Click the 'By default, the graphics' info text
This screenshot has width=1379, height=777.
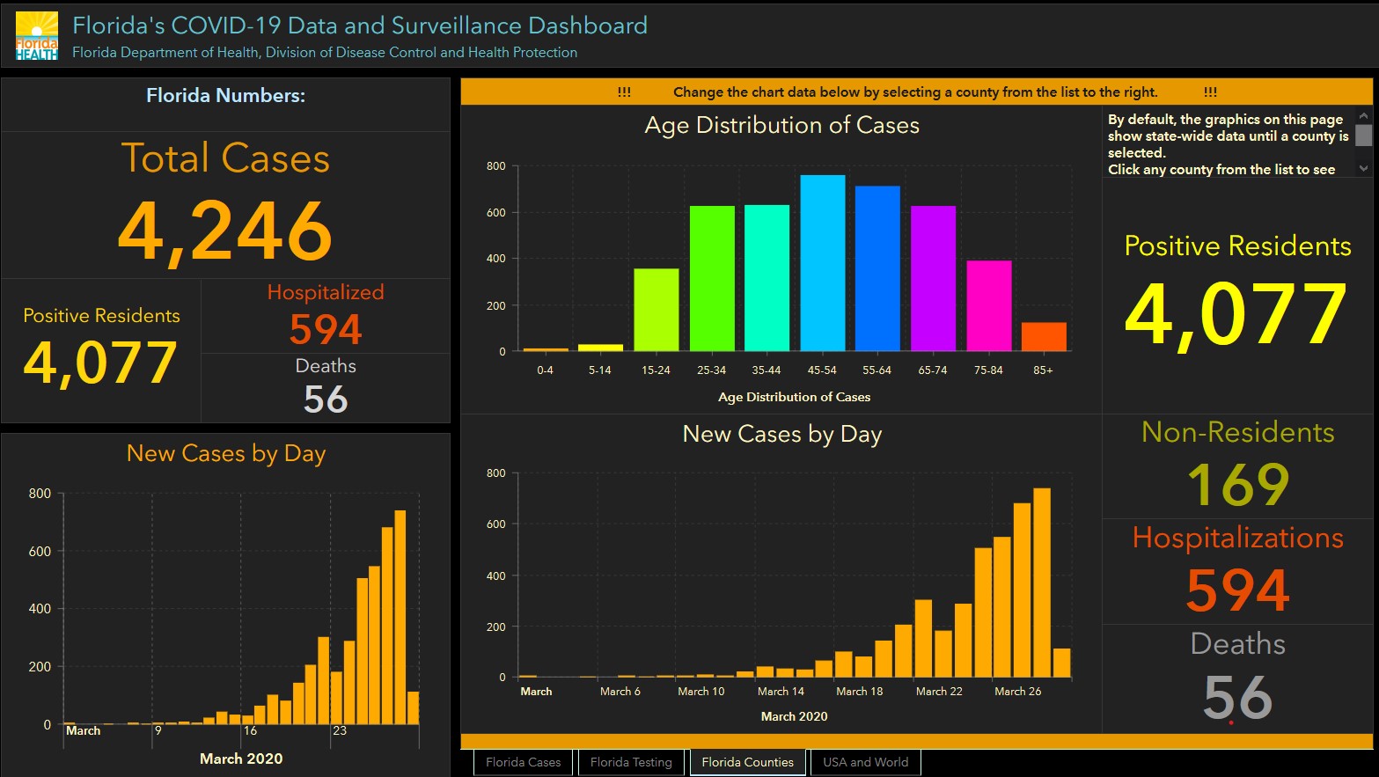tap(1228, 143)
